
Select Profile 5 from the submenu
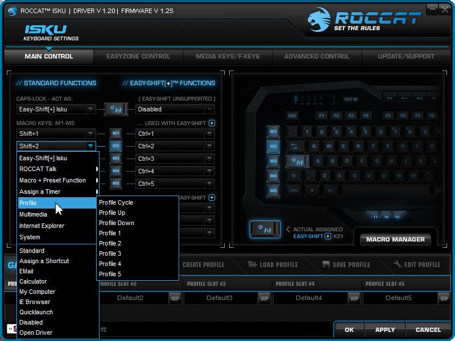point(138,274)
